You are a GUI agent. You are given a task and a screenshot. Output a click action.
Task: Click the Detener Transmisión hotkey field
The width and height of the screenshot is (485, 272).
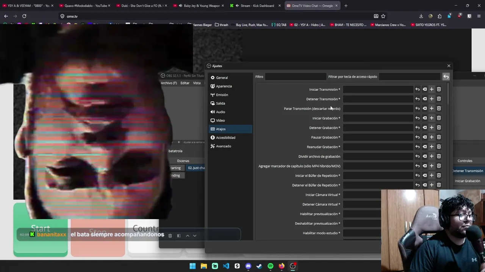(378, 99)
